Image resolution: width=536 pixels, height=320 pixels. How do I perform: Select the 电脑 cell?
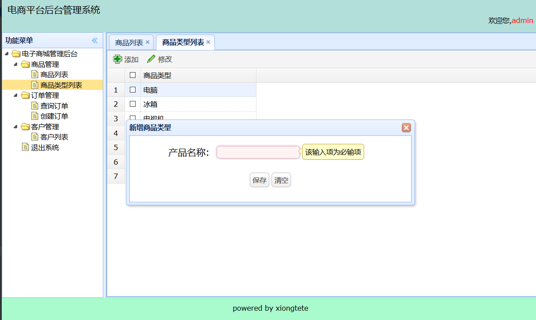(x=198, y=90)
